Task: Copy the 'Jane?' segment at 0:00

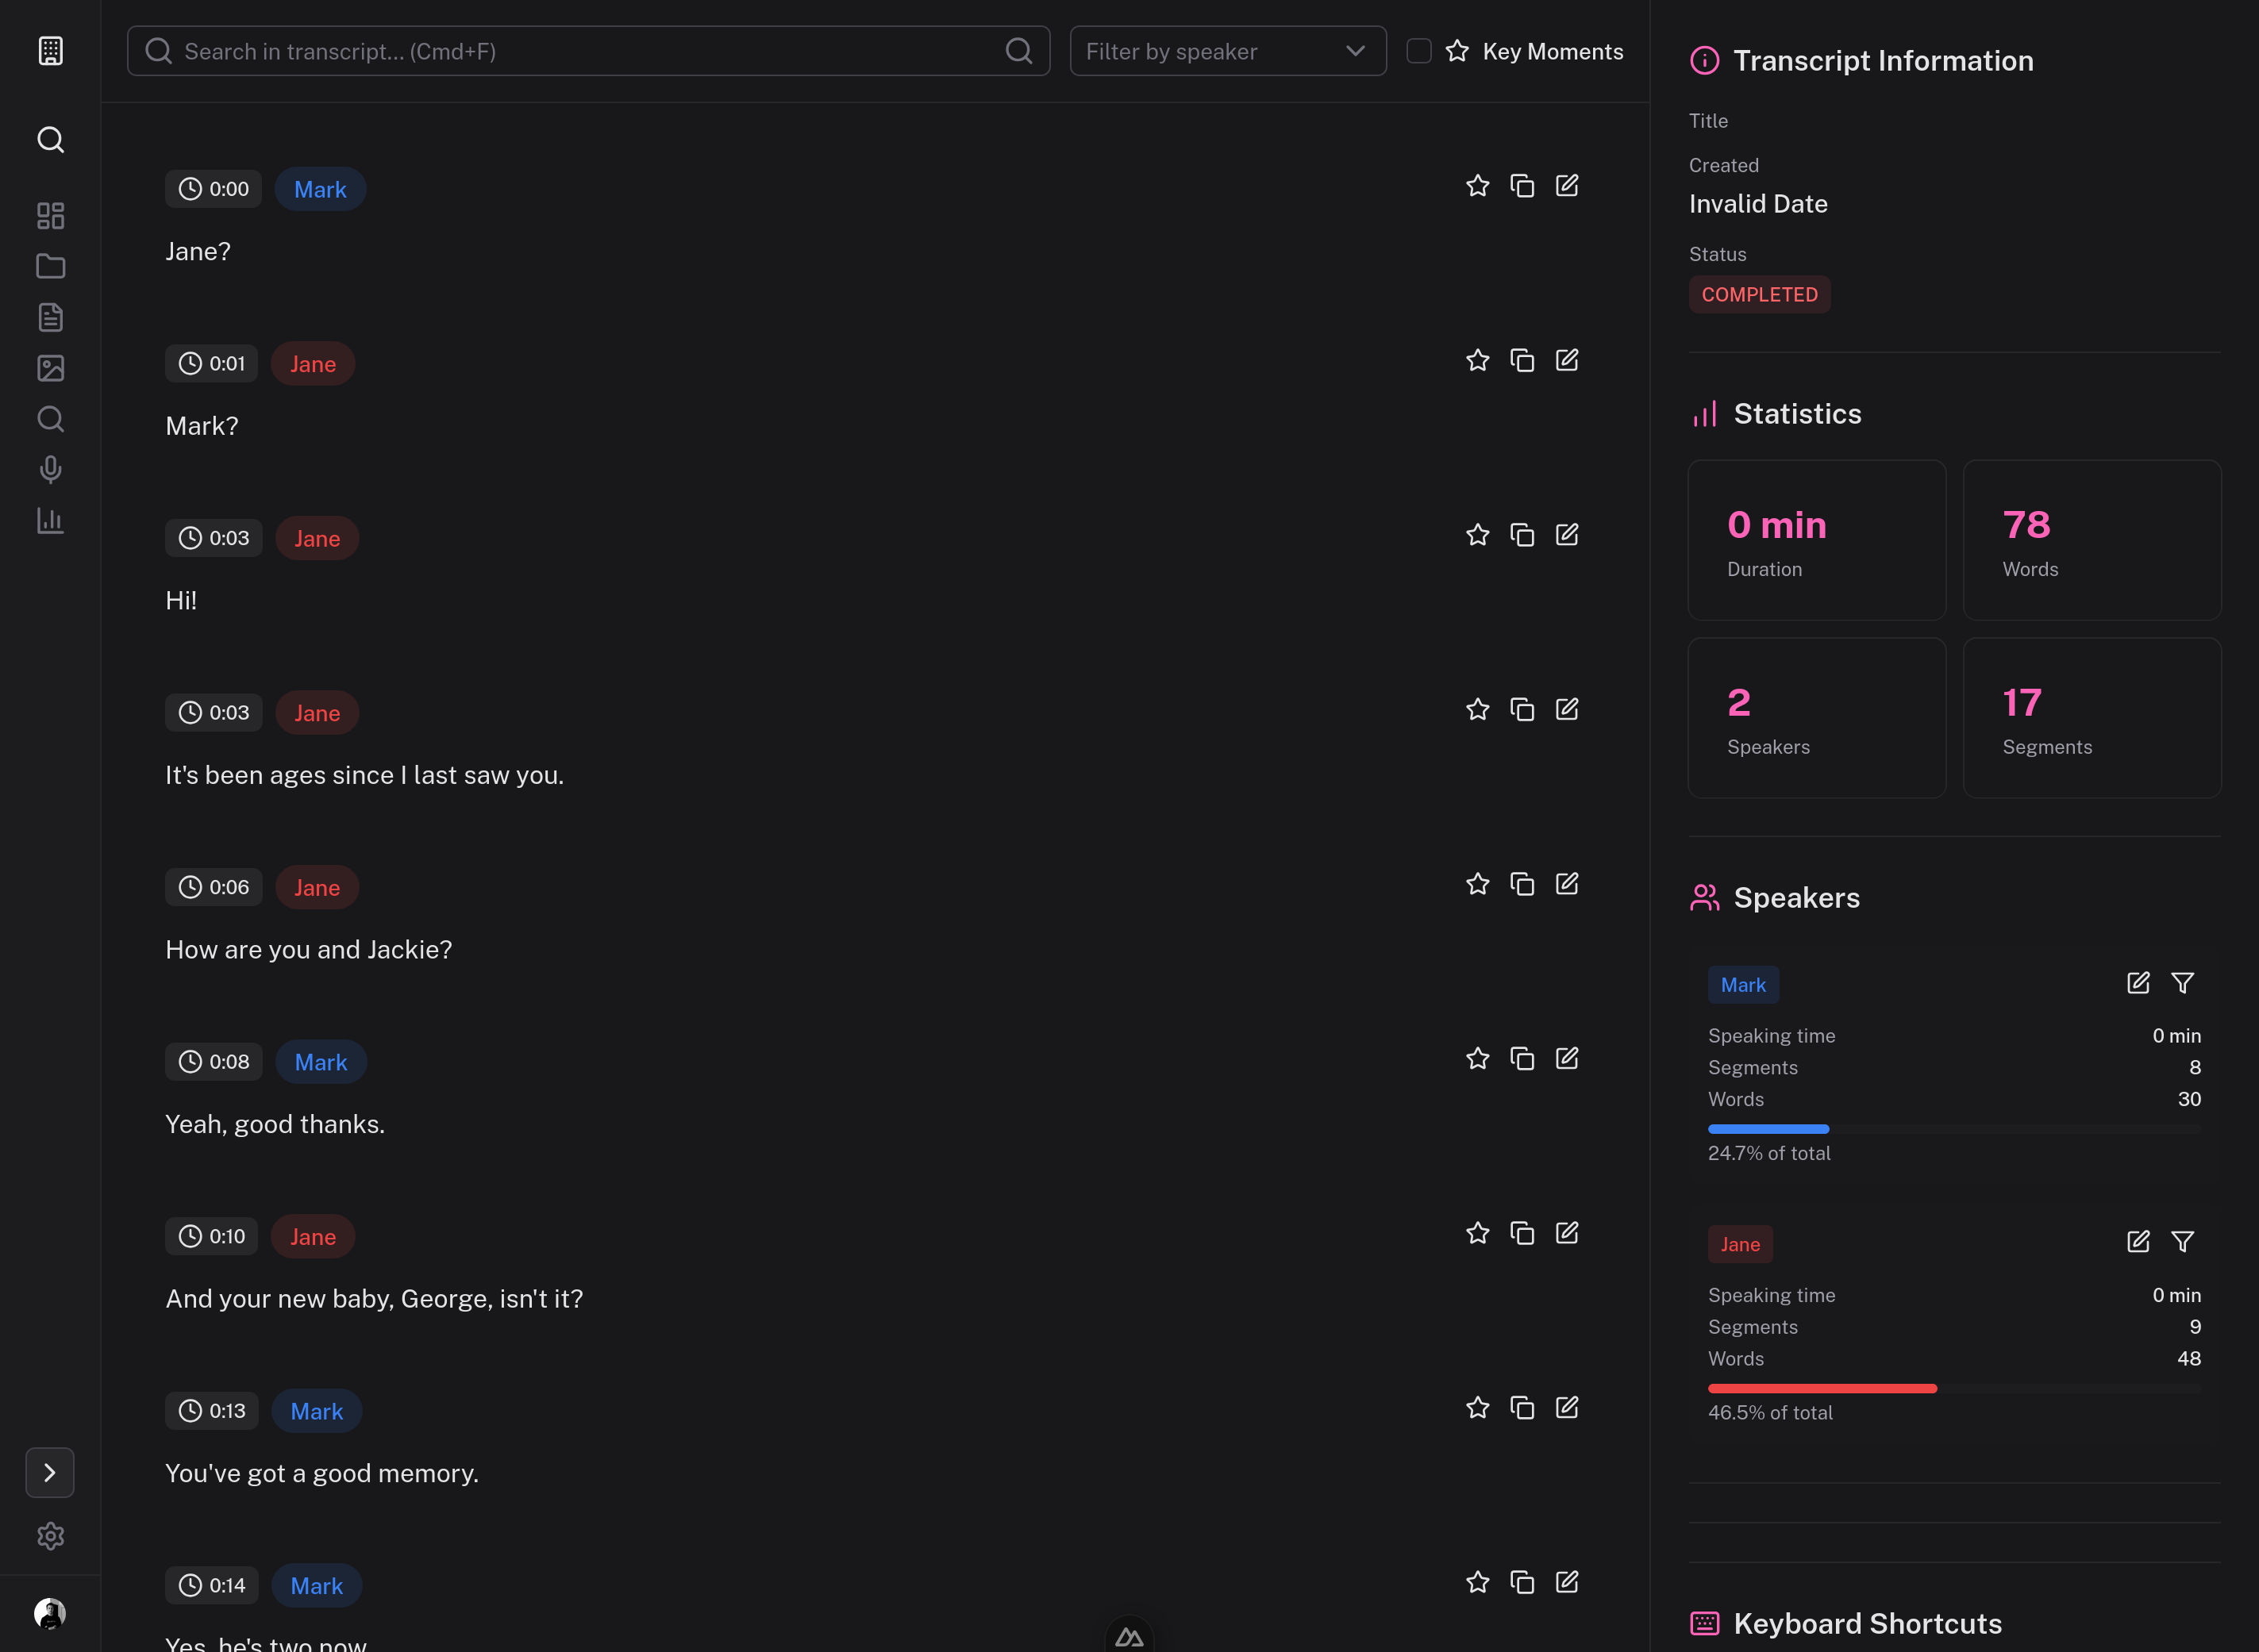Action: pos(1522,186)
